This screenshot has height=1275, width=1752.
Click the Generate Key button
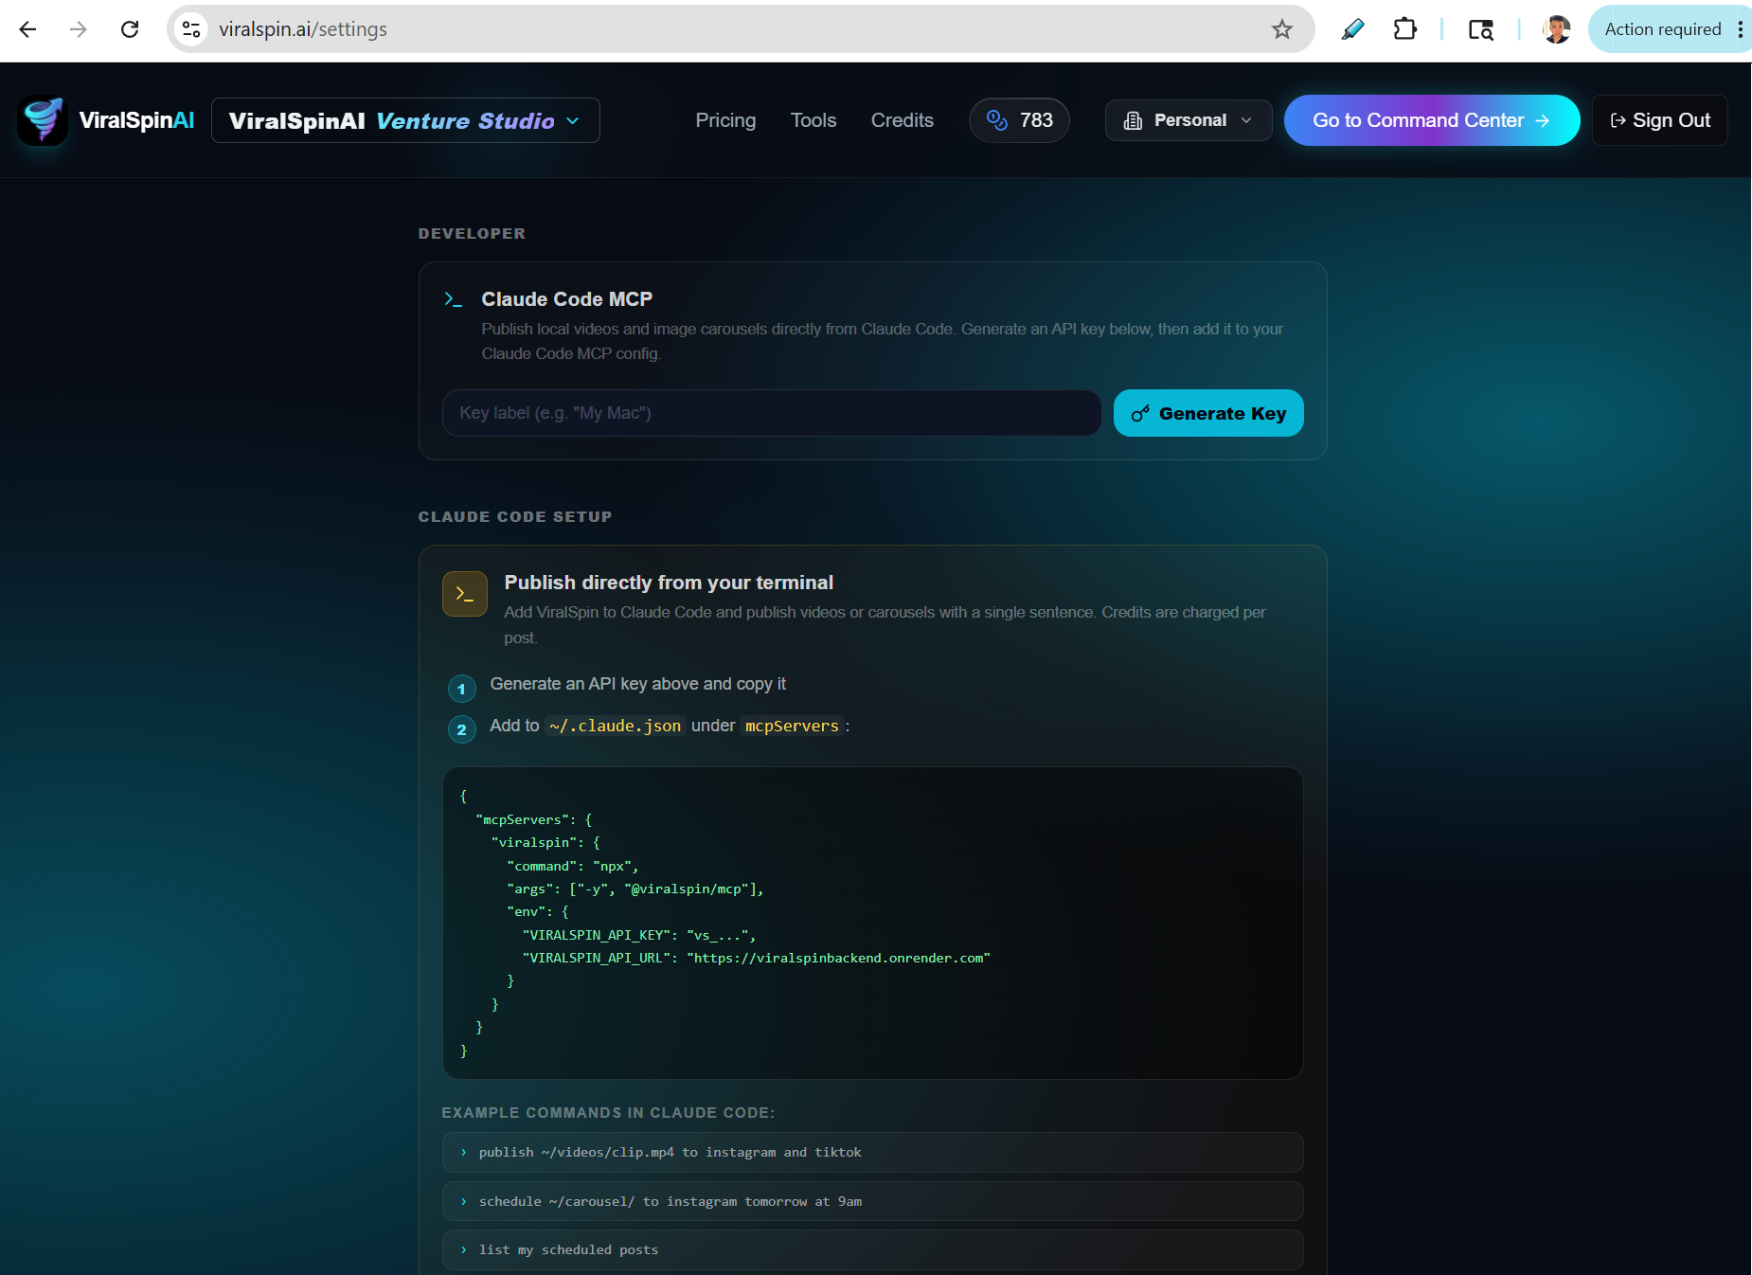pos(1208,413)
